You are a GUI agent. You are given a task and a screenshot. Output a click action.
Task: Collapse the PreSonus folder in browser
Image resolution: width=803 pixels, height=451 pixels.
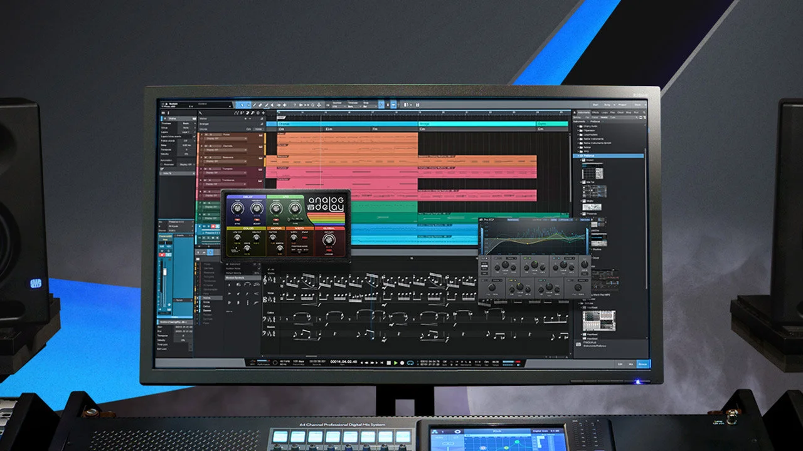(578, 155)
